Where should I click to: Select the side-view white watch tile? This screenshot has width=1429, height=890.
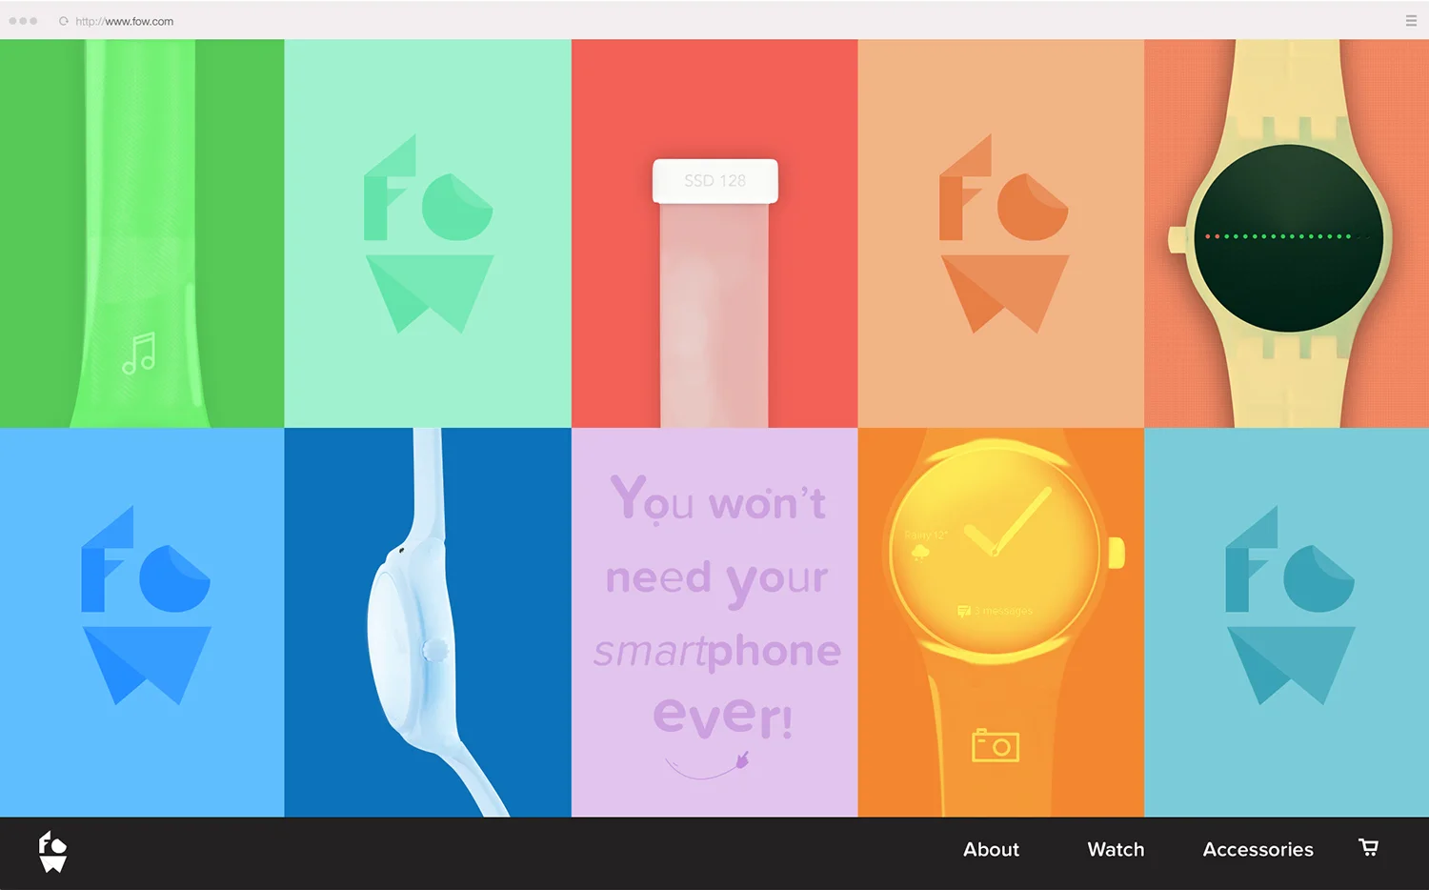(428, 622)
